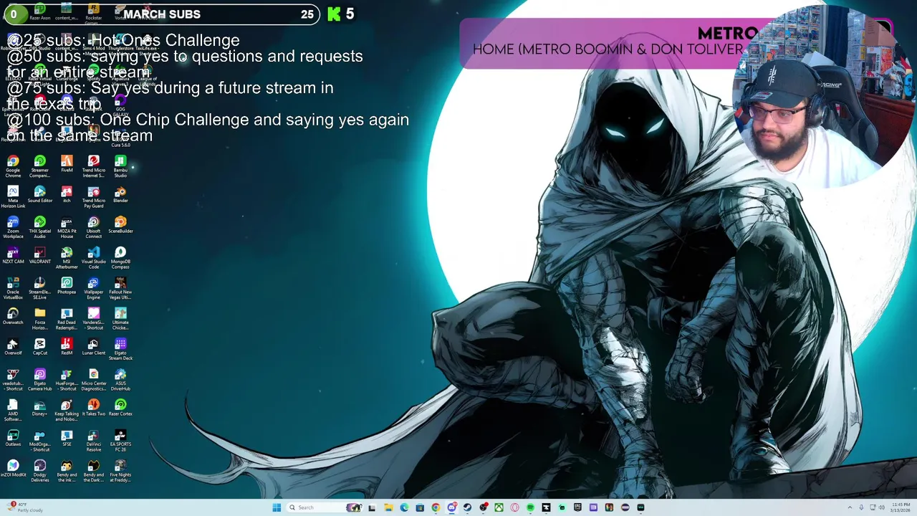Screen dimensions: 917x516
Task: Open MongoDB Compass desktop shortcut
Action: click(x=120, y=258)
